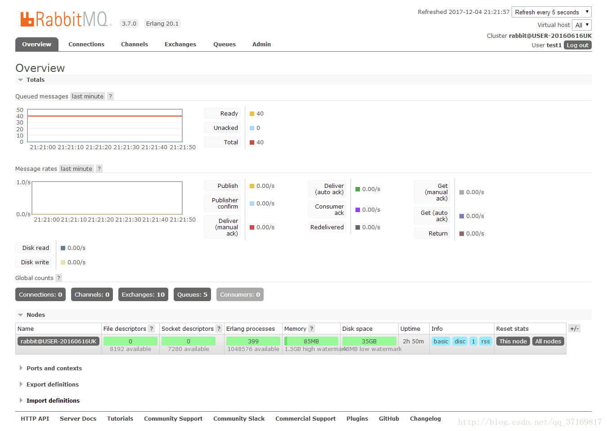
Task: Click the 399 Erlang processes bar
Action: coord(253,341)
